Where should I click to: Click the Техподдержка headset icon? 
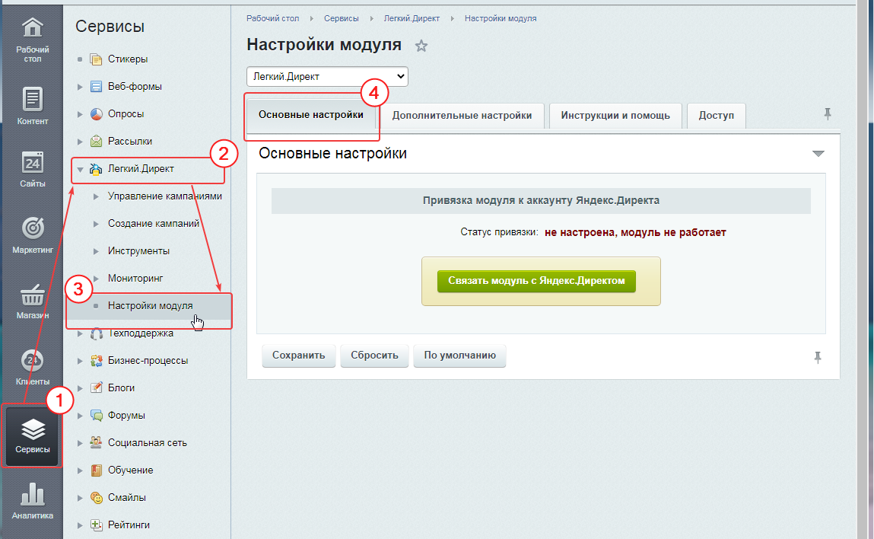96,333
